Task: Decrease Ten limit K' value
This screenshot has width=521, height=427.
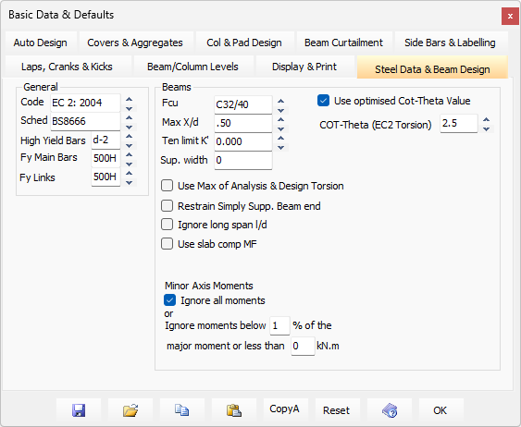Action: click(x=280, y=148)
